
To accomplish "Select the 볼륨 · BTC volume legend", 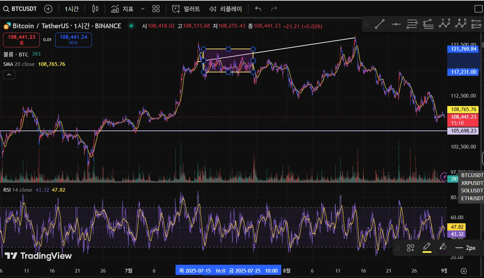I will tap(16, 54).
